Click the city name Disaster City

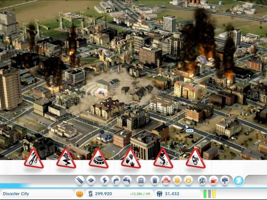pos(16,194)
